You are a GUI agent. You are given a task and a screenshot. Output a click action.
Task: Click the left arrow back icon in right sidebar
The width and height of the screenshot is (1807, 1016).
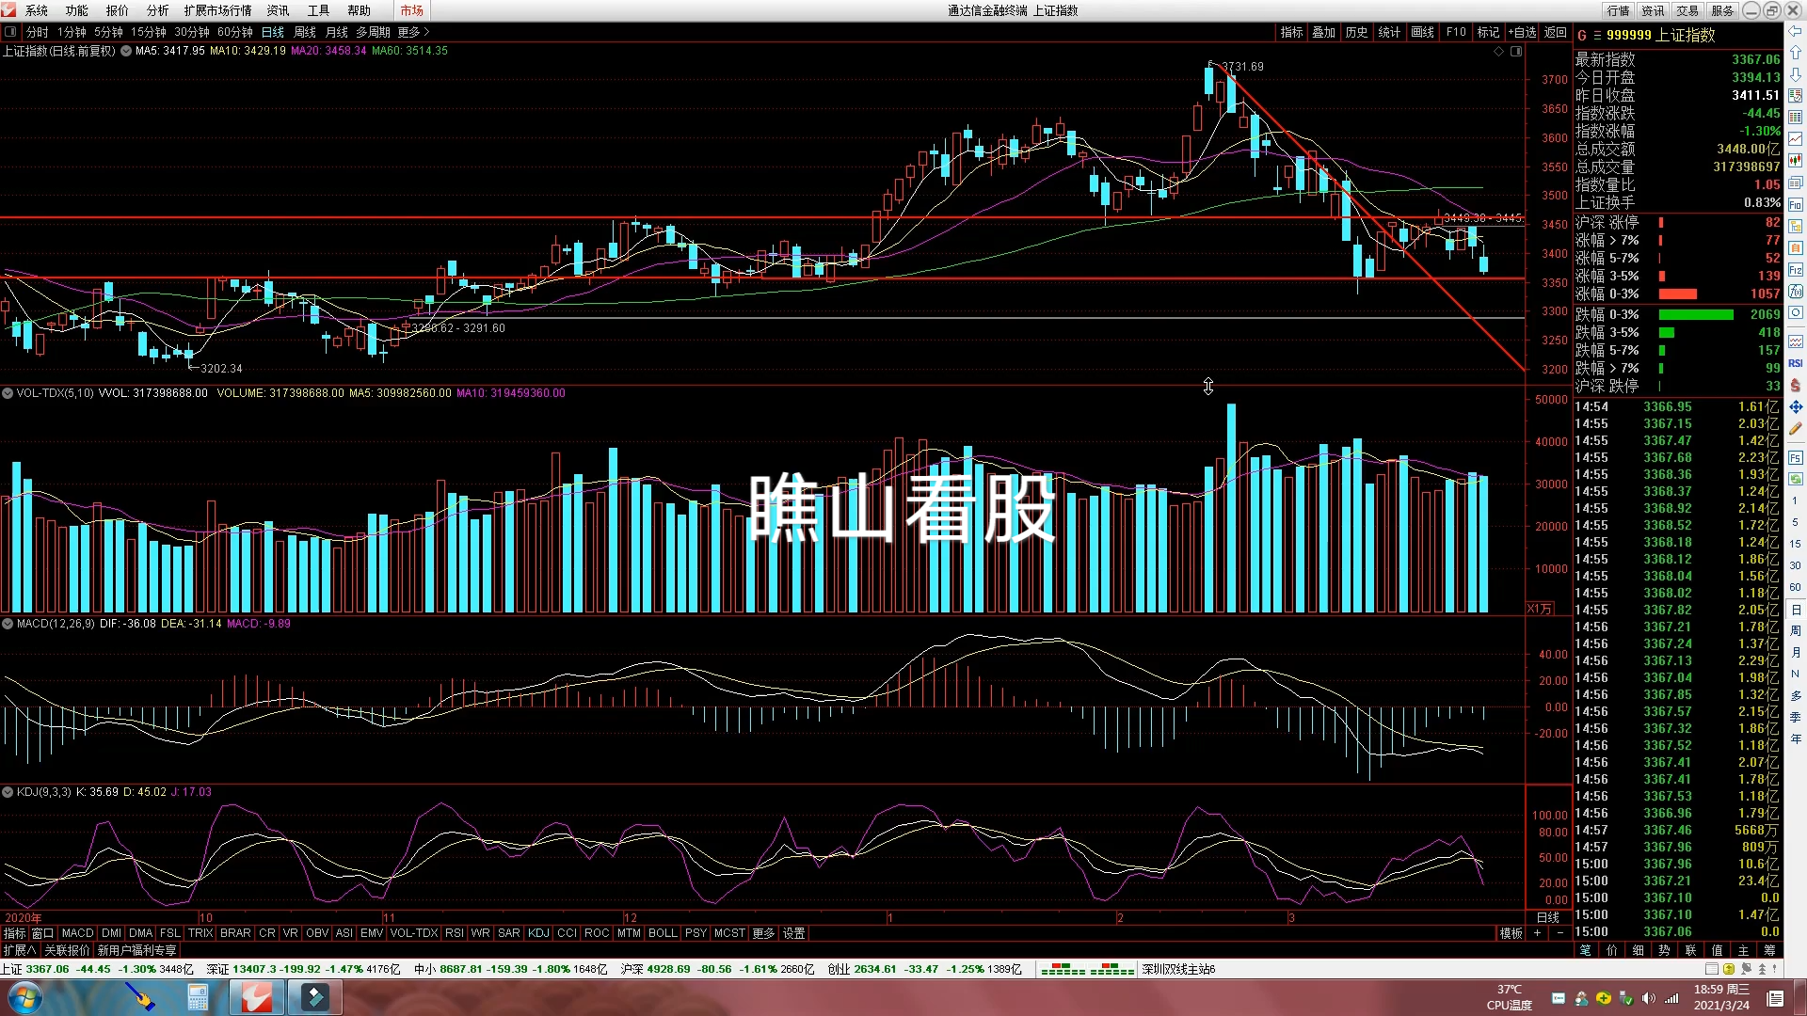tap(1795, 32)
